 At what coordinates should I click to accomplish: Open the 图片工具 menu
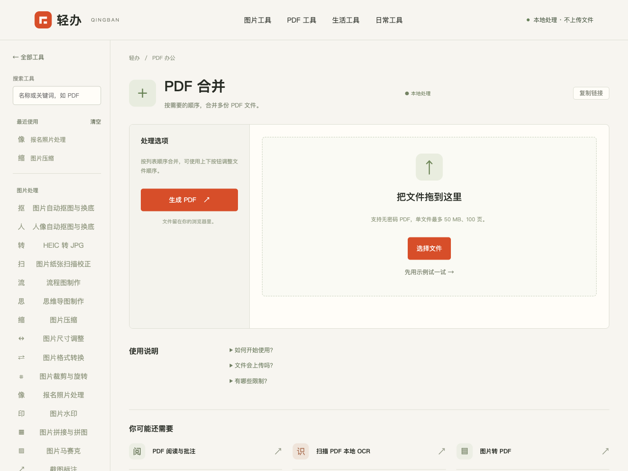[x=258, y=20]
